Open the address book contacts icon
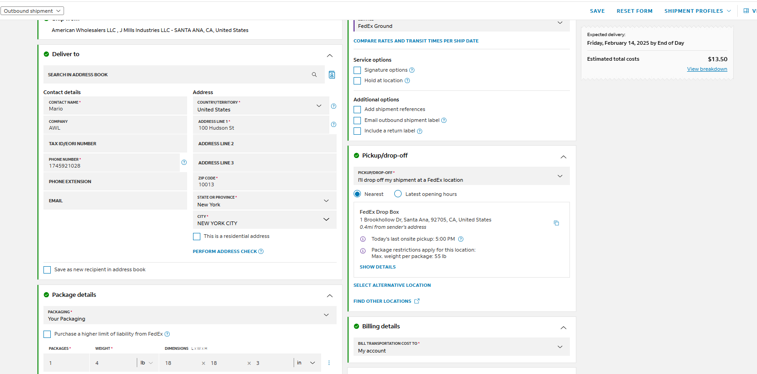Image resolution: width=757 pixels, height=374 pixels. (x=332, y=75)
